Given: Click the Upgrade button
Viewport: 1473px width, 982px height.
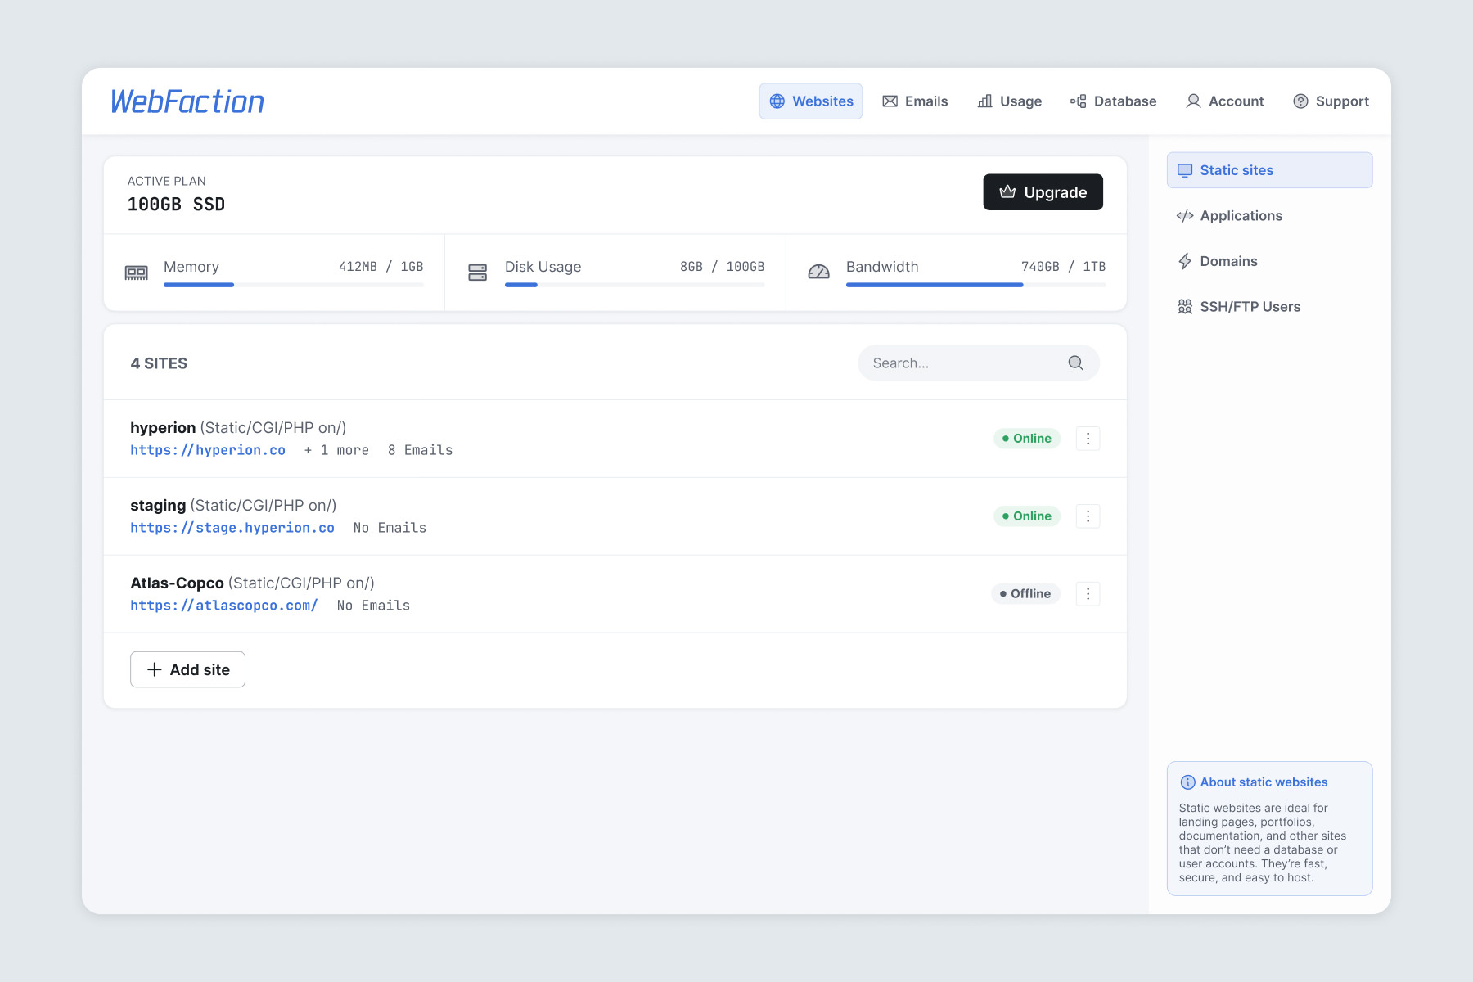Looking at the screenshot, I should point(1043,192).
